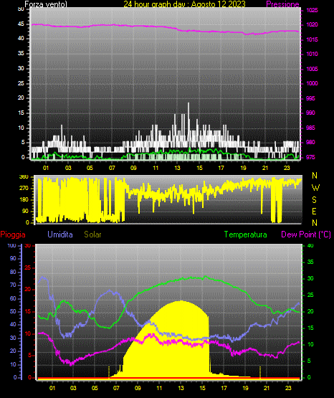Click the peak of yellow solar area
Screen dimensions: 334x398
point(181,301)
